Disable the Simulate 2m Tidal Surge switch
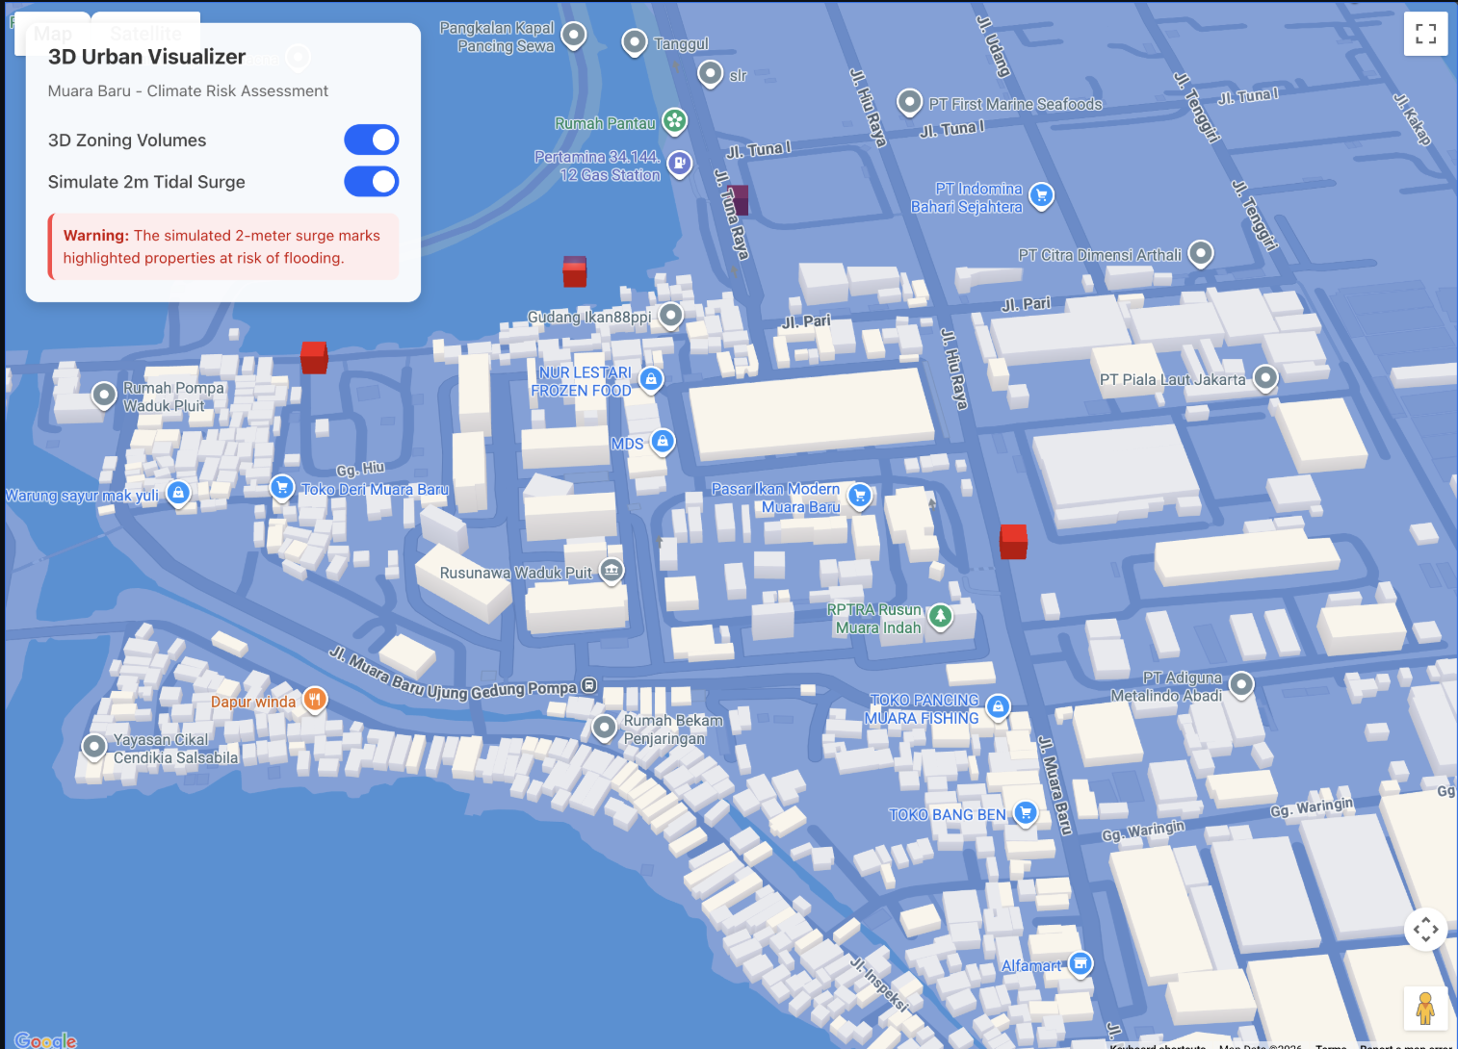1458x1049 pixels. (x=371, y=182)
